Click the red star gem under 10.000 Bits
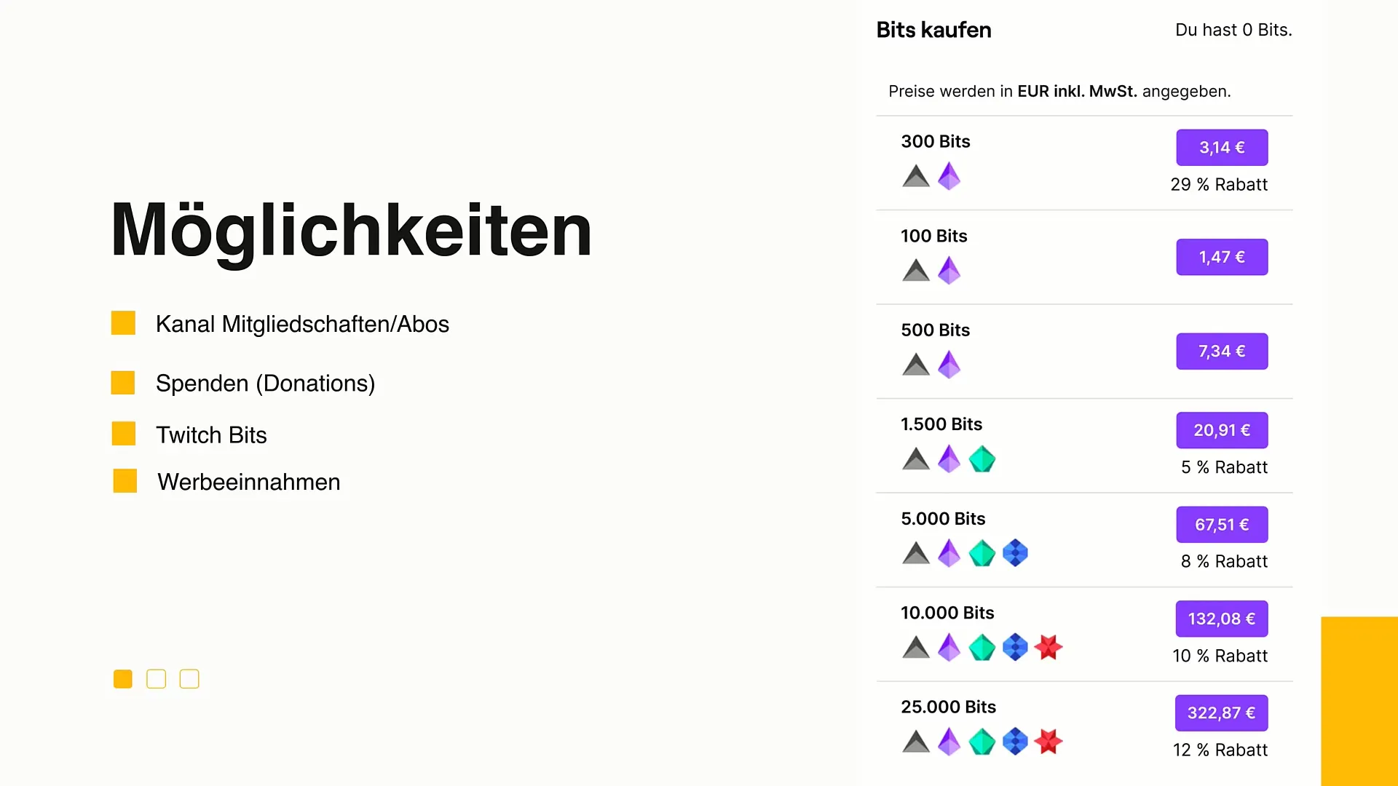This screenshot has height=786, width=1398. coord(1048,647)
